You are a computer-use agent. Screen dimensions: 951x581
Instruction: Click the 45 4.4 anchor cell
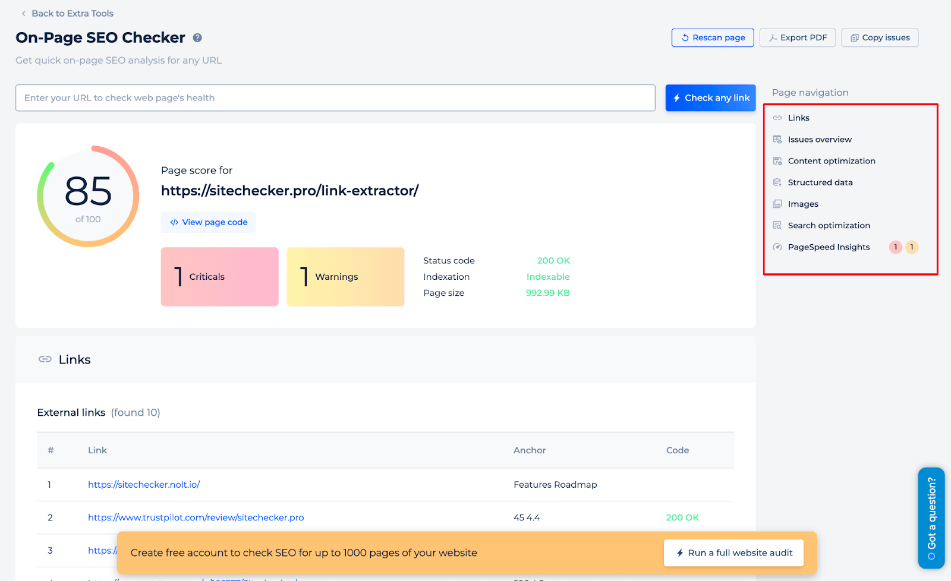[527, 517]
